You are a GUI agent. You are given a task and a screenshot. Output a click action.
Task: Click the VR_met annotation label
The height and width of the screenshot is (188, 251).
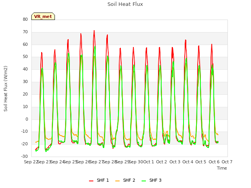point(43,16)
